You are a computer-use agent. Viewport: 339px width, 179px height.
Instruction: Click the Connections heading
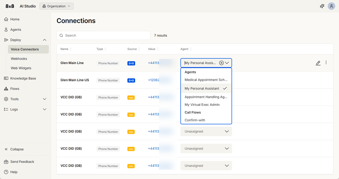click(x=76, y=21)
